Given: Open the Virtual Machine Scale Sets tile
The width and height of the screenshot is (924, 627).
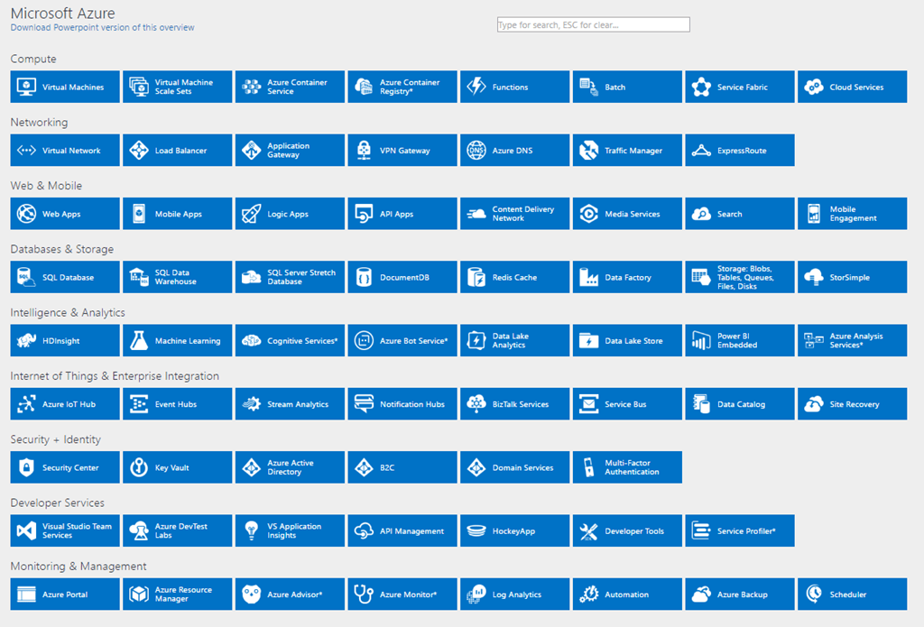Looking at the screenshot, I should pyautogui.click(x=178, y=87).
